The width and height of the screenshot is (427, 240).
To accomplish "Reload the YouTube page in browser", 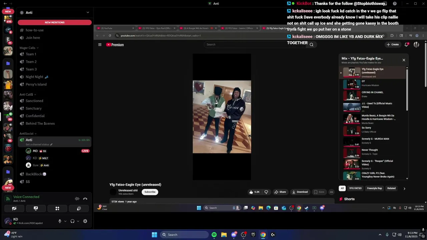I will (110, 36).
